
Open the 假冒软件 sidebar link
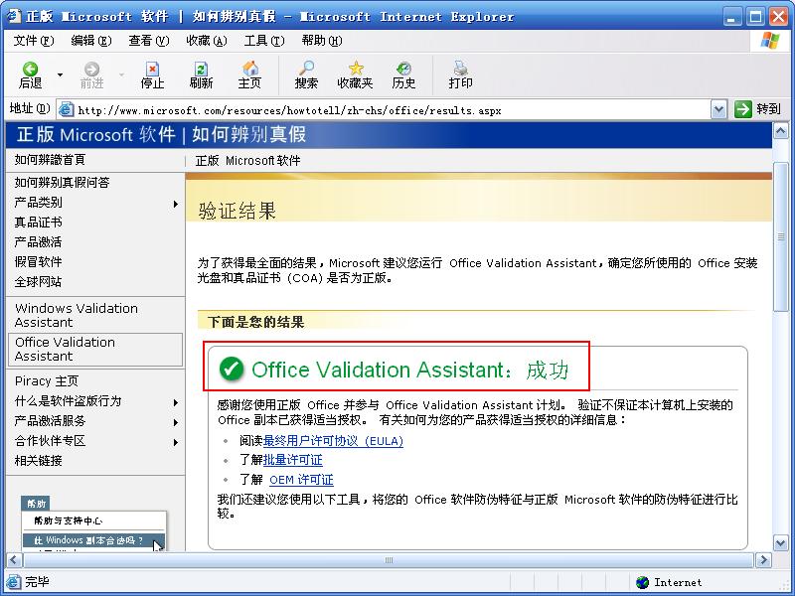point(38,261)
